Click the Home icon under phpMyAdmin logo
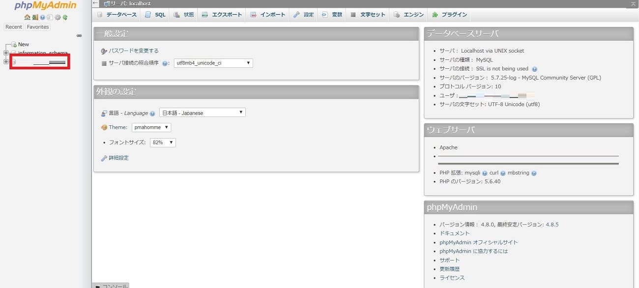639x288 pixels. coord(27,17)
